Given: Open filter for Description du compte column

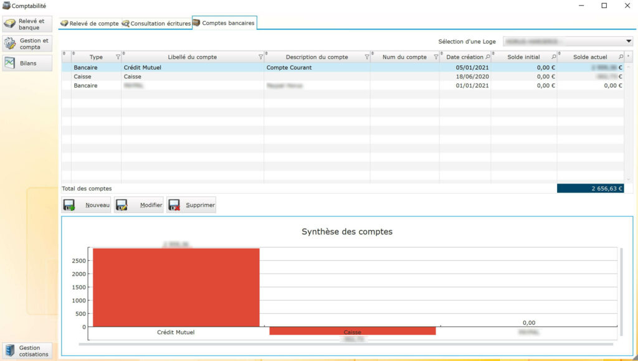Looking at the screenshot, I should 366,57.
